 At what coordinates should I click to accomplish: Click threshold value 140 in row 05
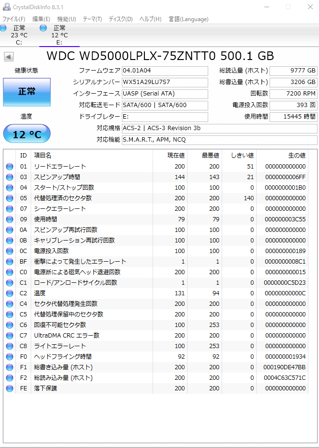pos(249,198)
